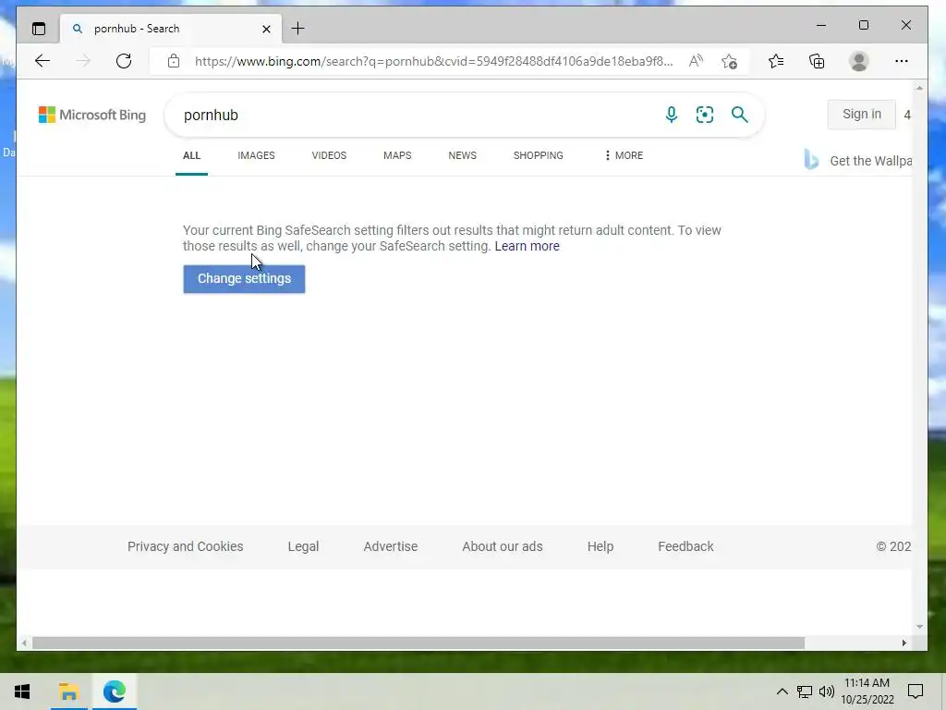Viewport: 946px width, 710px height.
Task: Click the scroll left arrow
Action: [24, 643]
